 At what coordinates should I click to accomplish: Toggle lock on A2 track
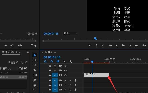pos(50,85)
